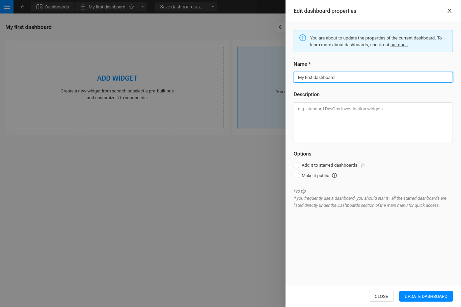This screenshot has width=461, height=307.
Task: Toggle the starred dashboards checkbox off
Action: (x=296, y=165)
